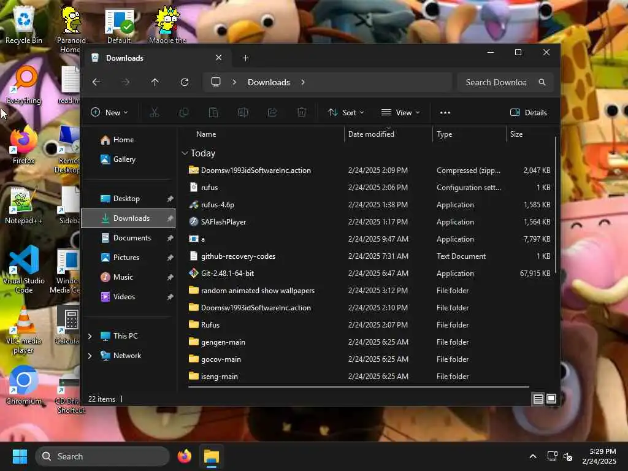Select the Firefox desktop shortcut
628x471 pixels.
(x=24, y=145)
